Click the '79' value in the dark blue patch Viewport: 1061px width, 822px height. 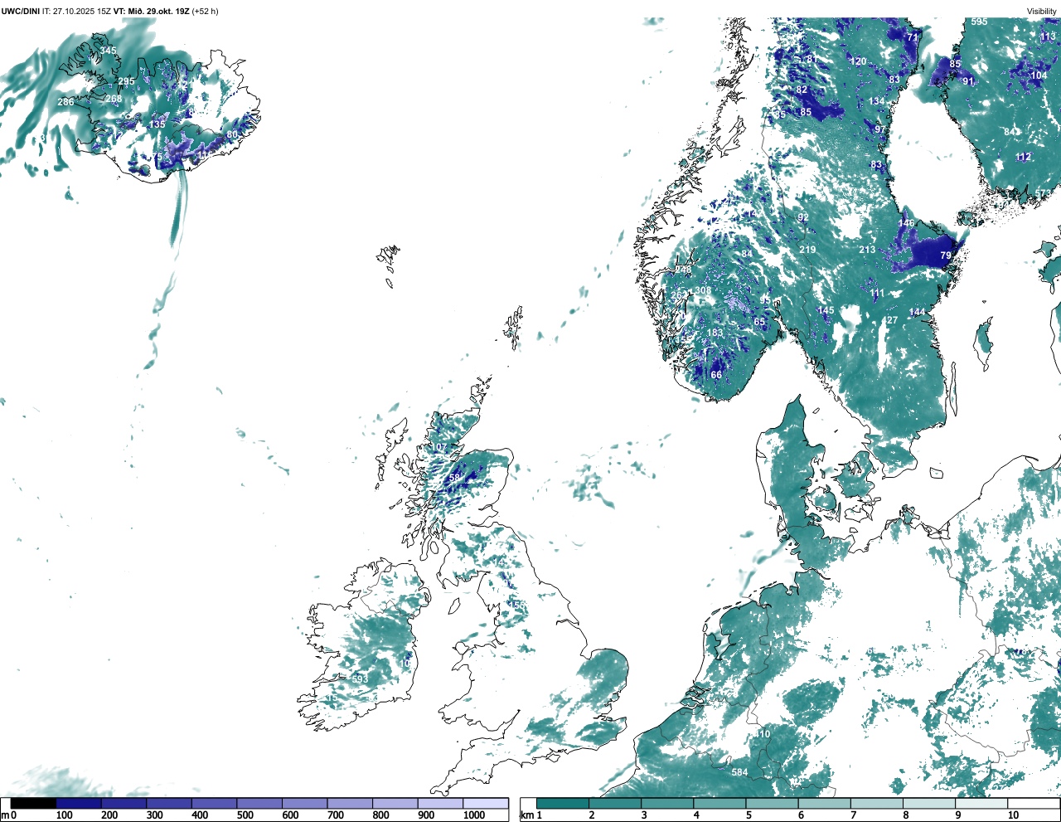[946, 256]
